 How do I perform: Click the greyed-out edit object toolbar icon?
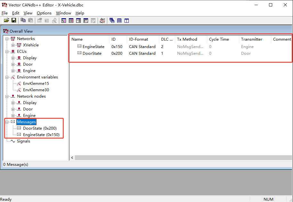pos(40,20)
